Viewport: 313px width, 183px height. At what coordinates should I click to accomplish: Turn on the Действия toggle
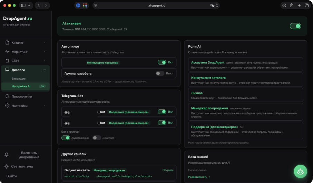click(x=96, y=138)
